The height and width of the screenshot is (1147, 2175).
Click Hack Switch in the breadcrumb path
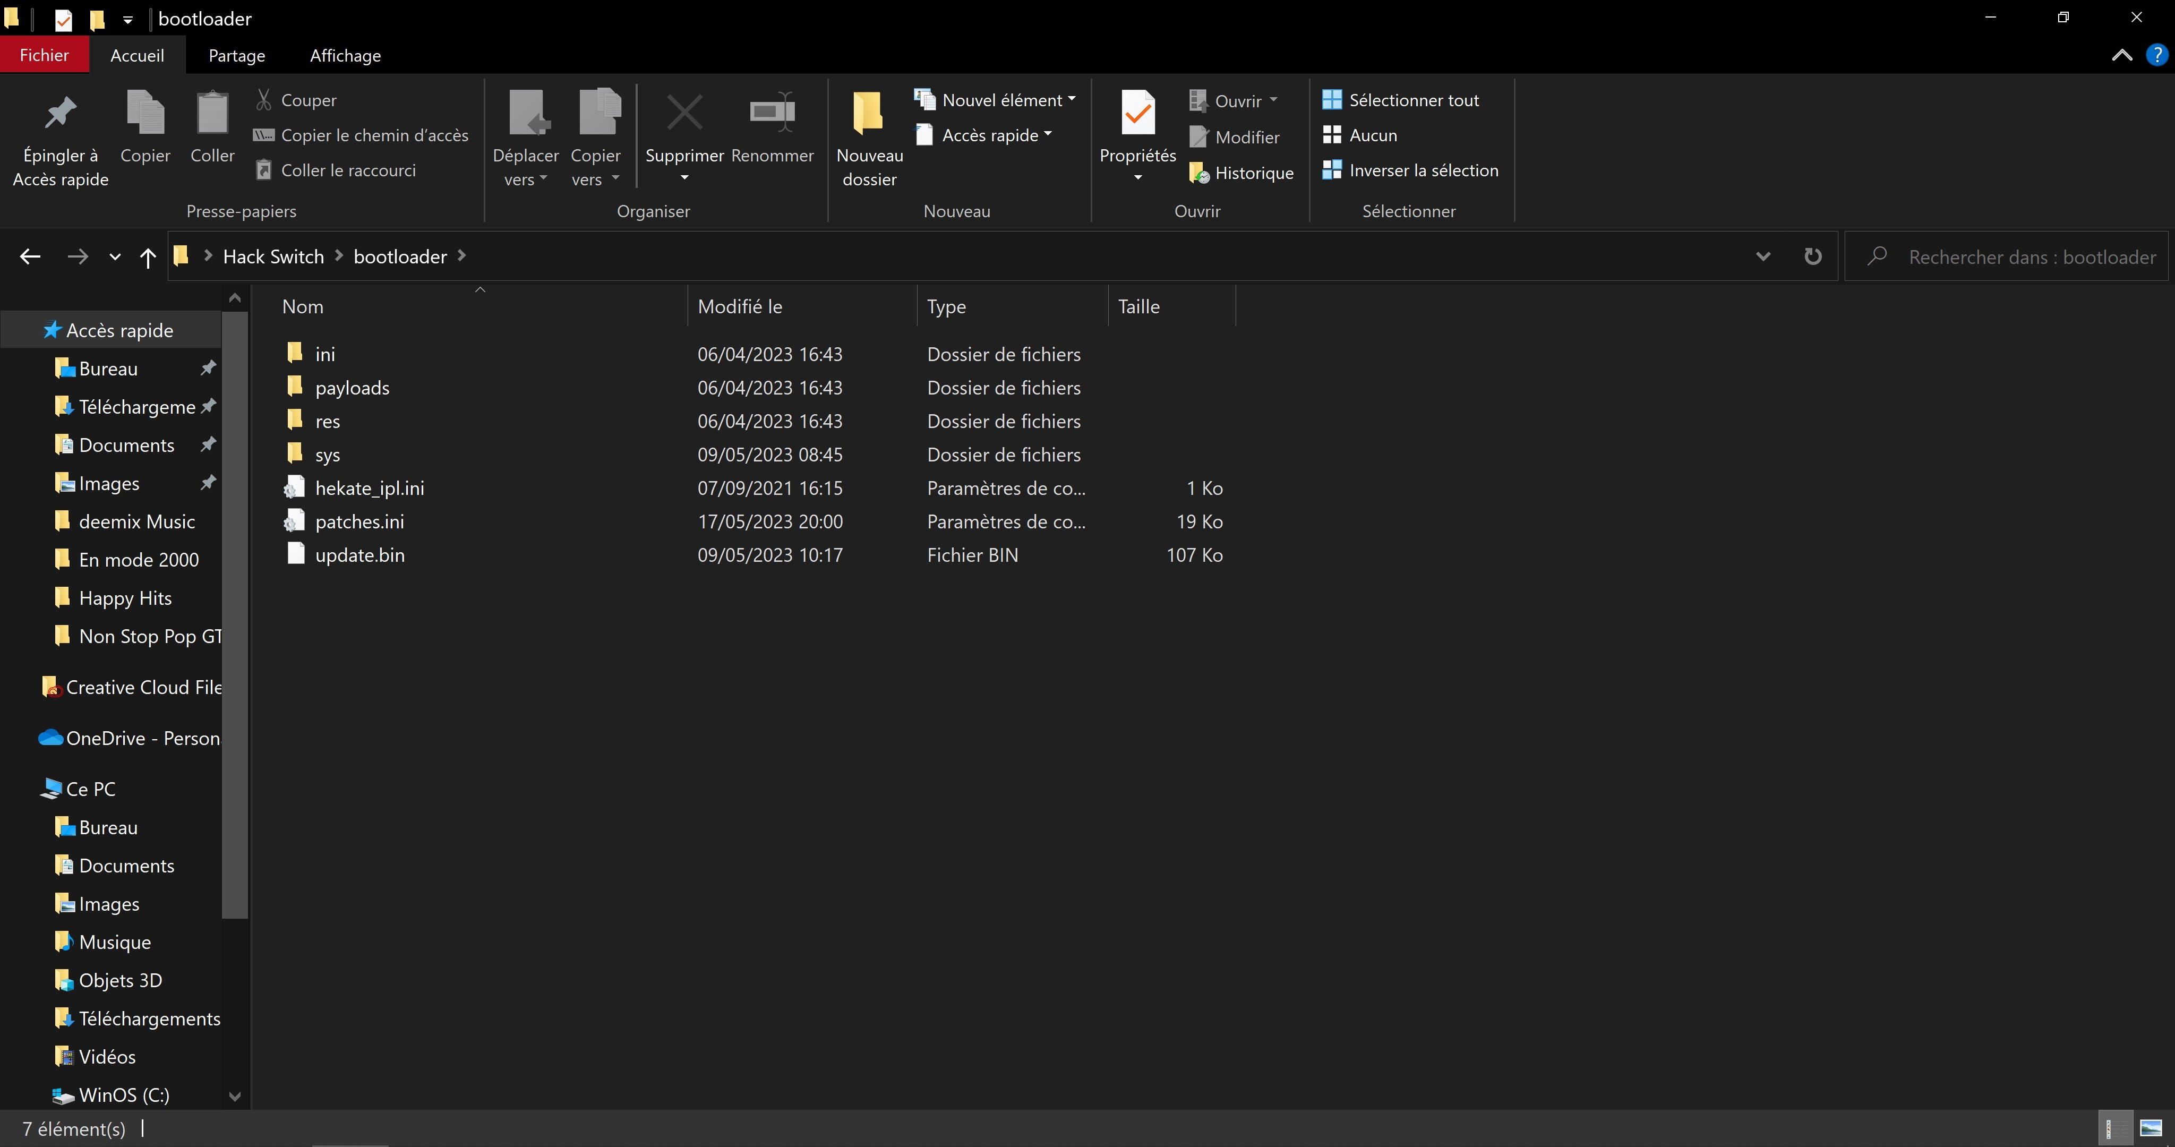(273, 257)
